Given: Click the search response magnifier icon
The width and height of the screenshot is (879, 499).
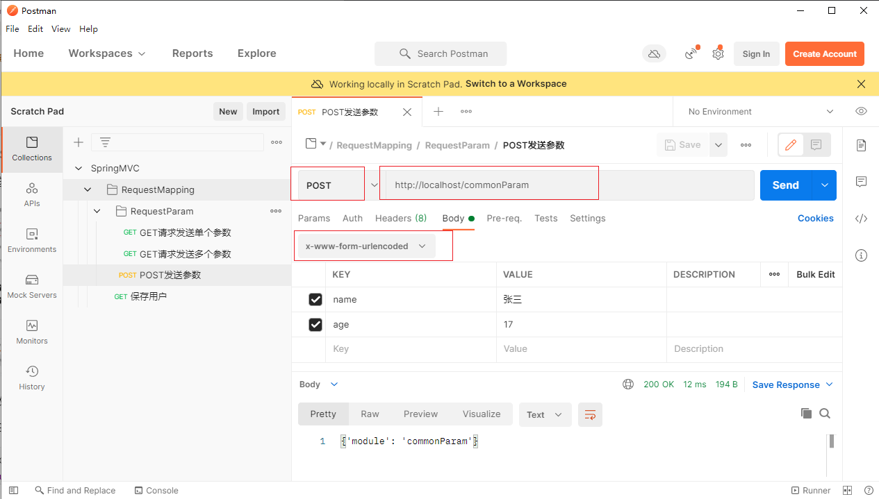Looking at the screenshot, I should pos(825,414).
